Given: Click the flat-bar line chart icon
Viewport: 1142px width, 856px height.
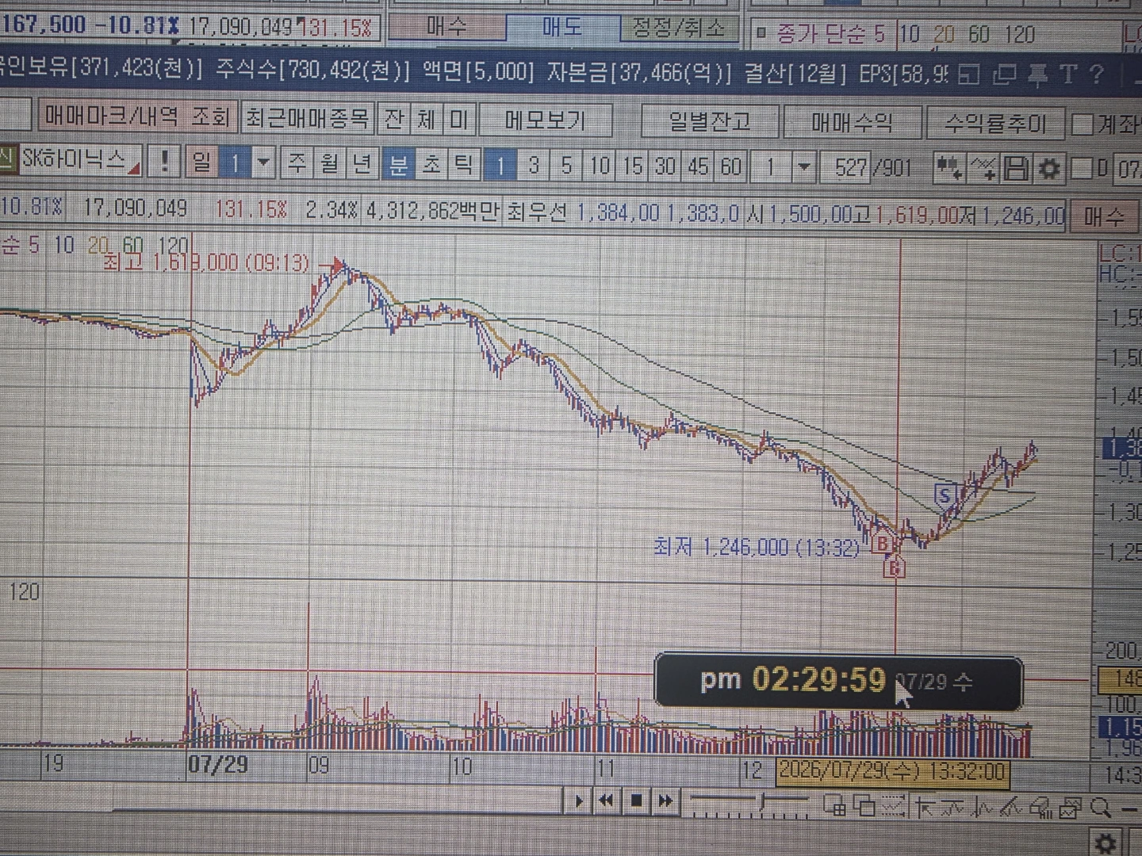Looking at the screenshot, I should (x=952, y=808).
